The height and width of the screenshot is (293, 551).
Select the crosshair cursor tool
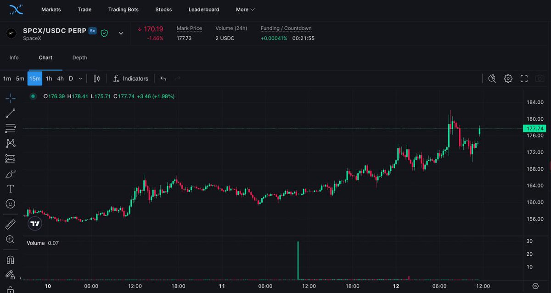[x=10, y=98]
